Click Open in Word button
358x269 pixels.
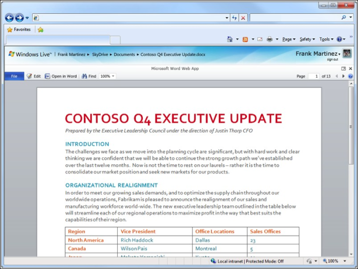click(61, 76)
